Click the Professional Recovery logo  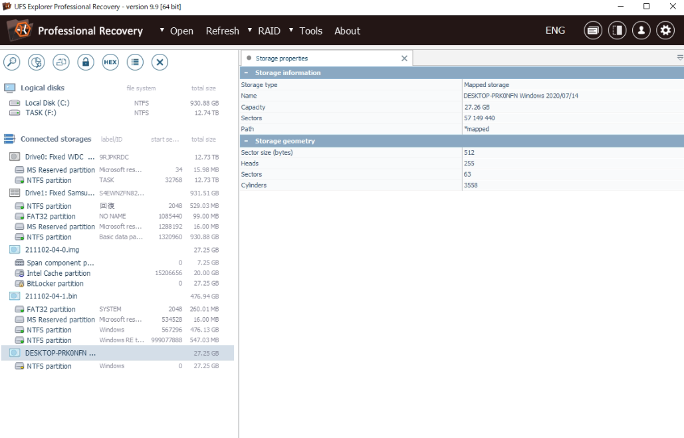click(x=21, y=30)
